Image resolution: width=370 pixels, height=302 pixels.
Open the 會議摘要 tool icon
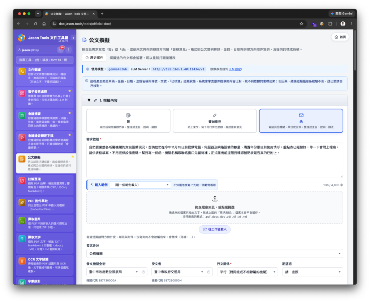pyautogui.click(x=22, y=115)
